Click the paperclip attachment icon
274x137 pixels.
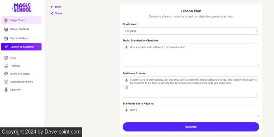click(126, 87)
